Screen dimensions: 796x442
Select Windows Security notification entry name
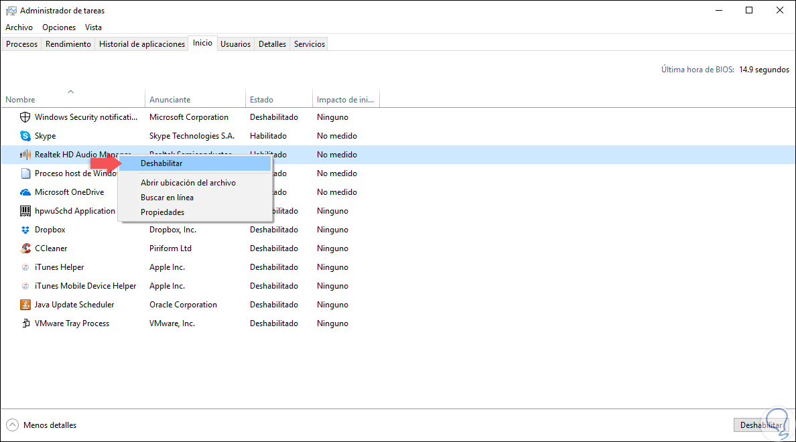click(86, 117)
